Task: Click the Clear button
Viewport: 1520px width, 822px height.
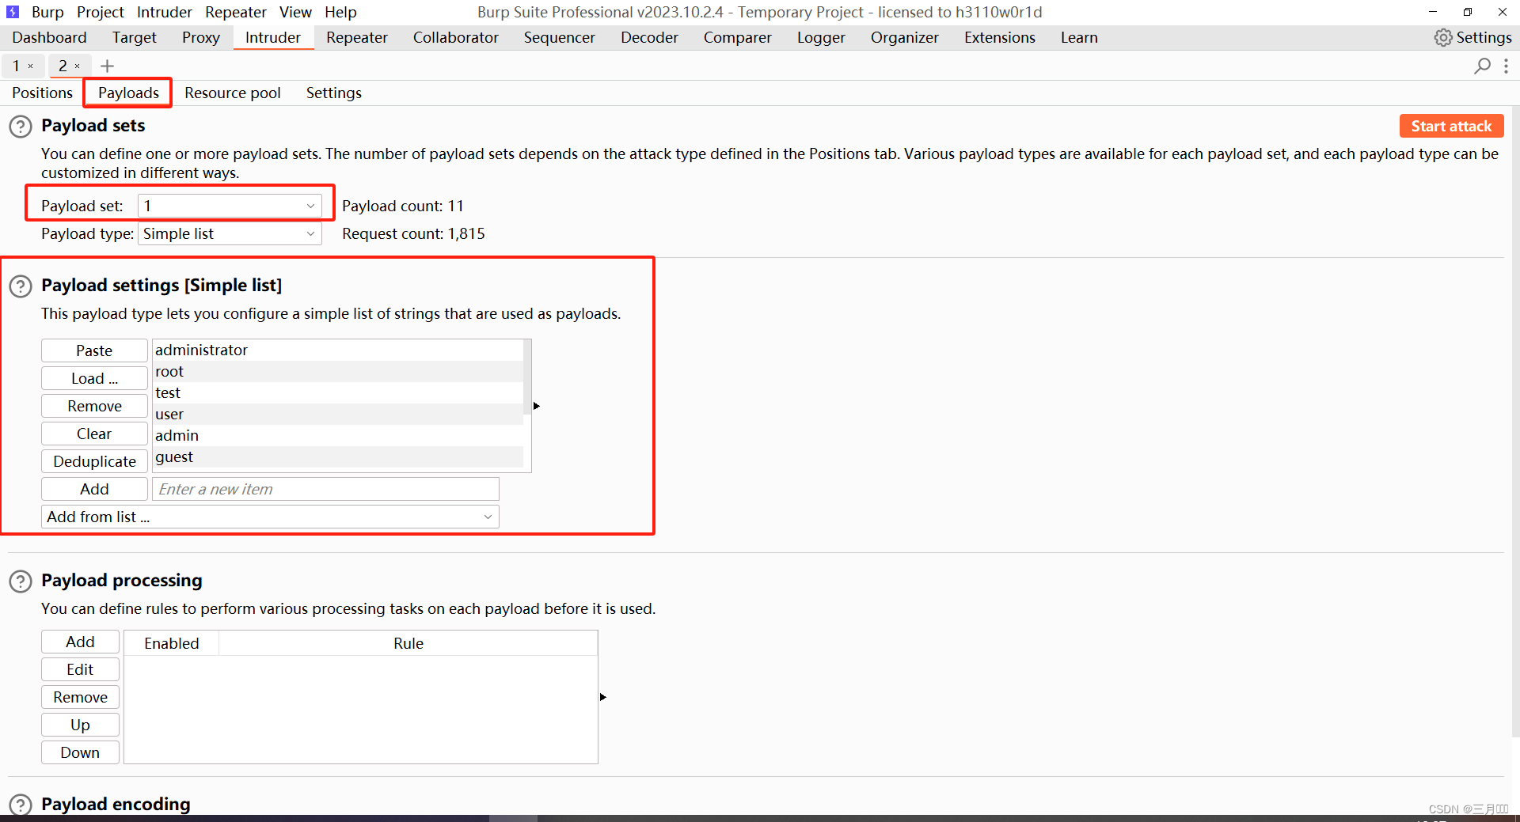Action: 94,434
